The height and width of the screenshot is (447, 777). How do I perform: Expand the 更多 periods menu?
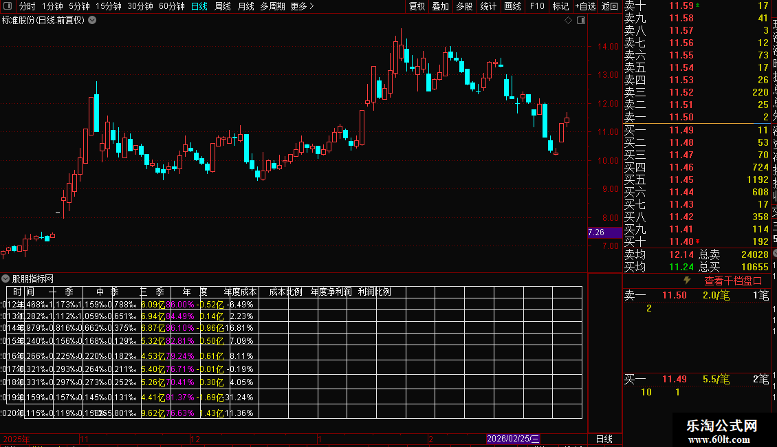click(x=303, y=6)
